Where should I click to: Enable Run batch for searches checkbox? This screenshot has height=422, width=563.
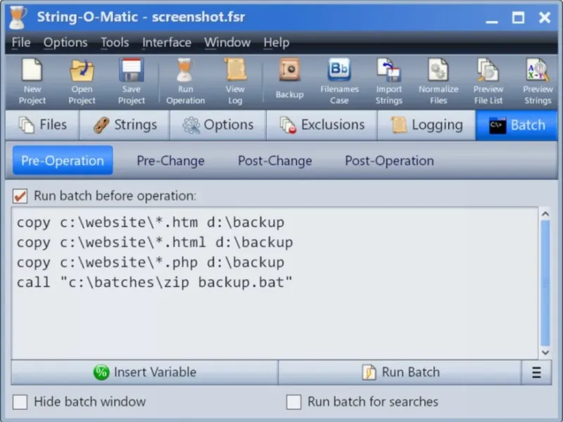293,402
